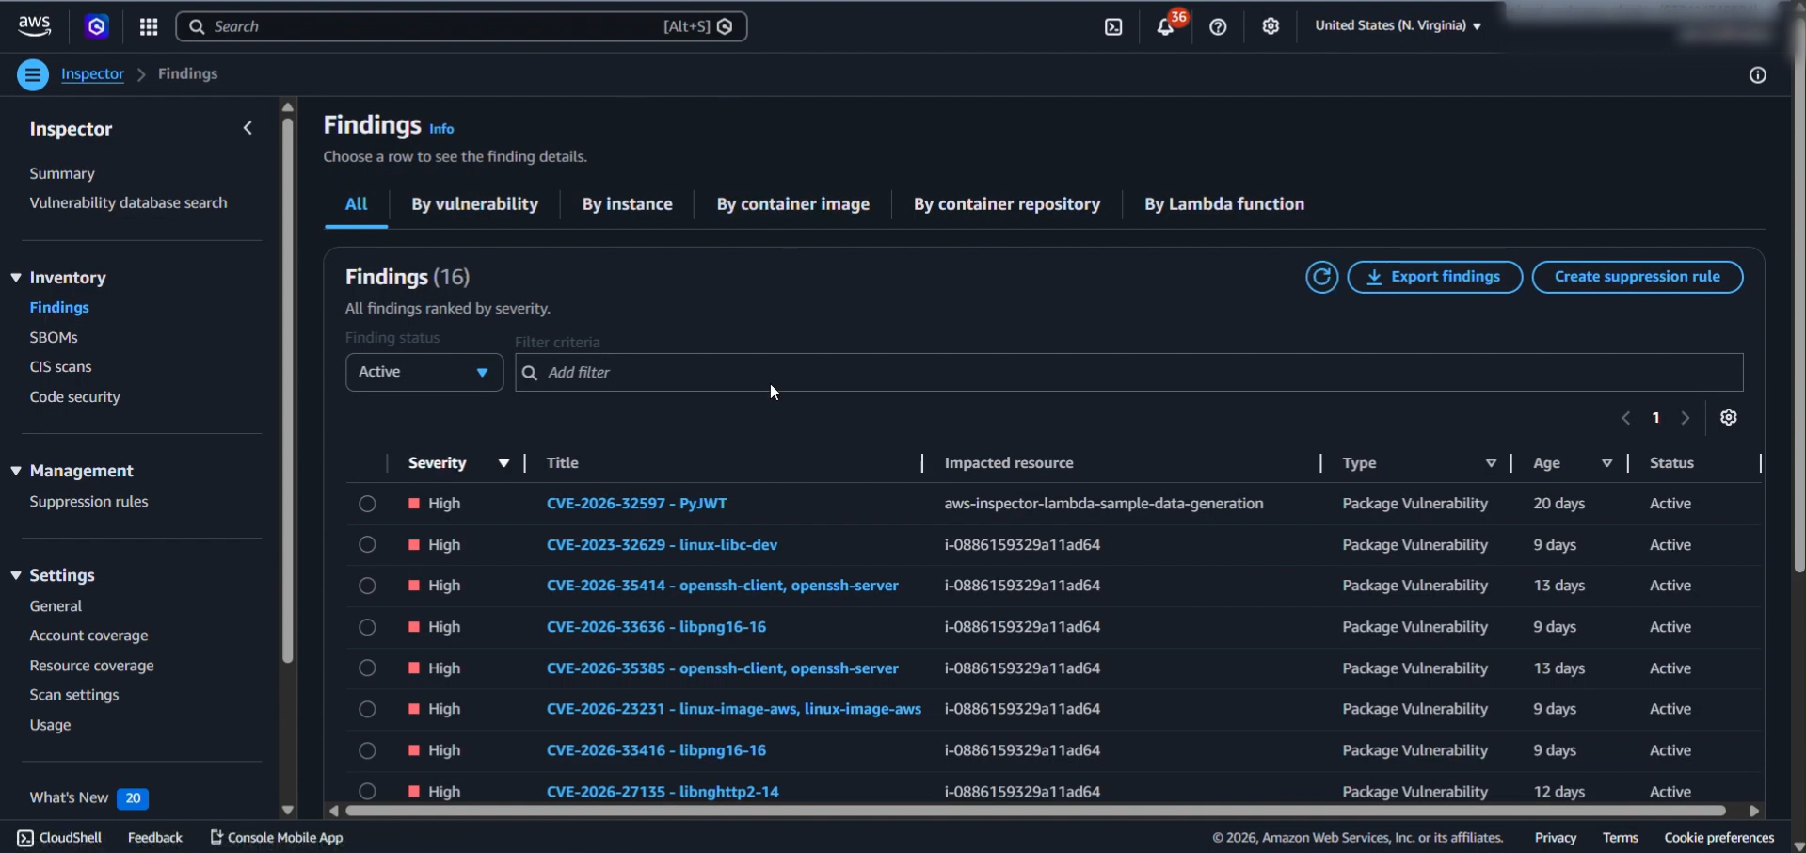Select radio for CVE-2026-33636 libpng16-16 finding
The width and height of the screenshot is (1806, 853).
point(367,627)
